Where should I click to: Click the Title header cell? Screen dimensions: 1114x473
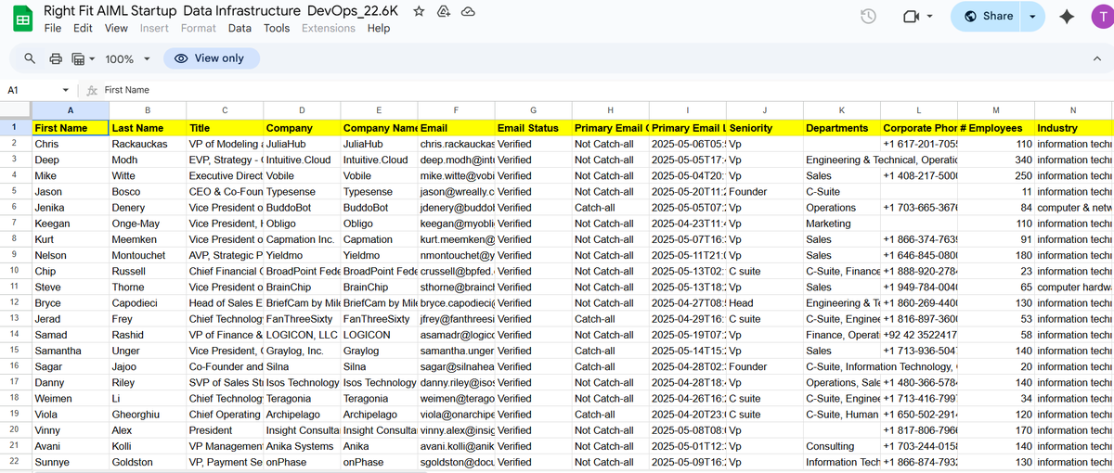click(225, 128)
